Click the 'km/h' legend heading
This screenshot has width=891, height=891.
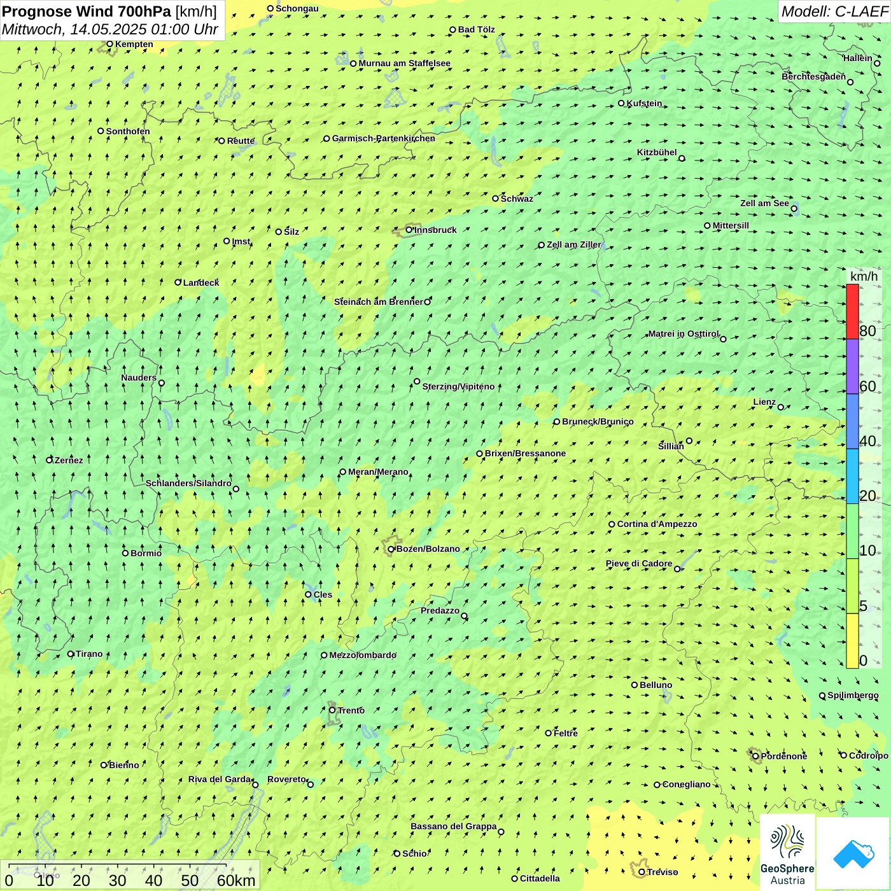pyautogui.click(x=864, y=276)
